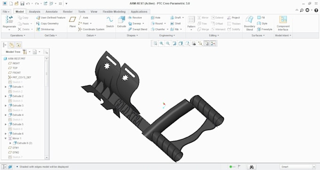Screen dimensions: 320x170
Task: Select the Extrude tool
Action: click(121, 22)
